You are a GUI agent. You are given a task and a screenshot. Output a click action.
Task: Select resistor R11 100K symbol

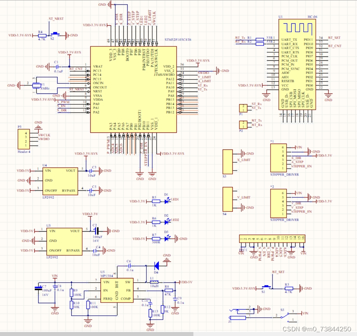[x=88, y=305]
